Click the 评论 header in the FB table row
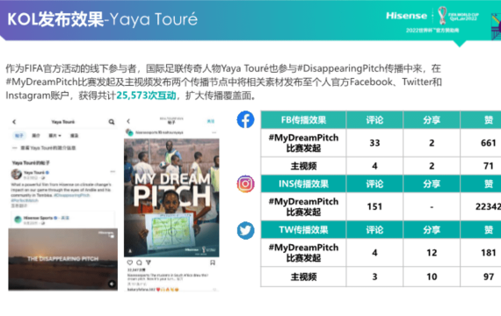Screen dimensions: 501x316 click(x=374, y=120)
